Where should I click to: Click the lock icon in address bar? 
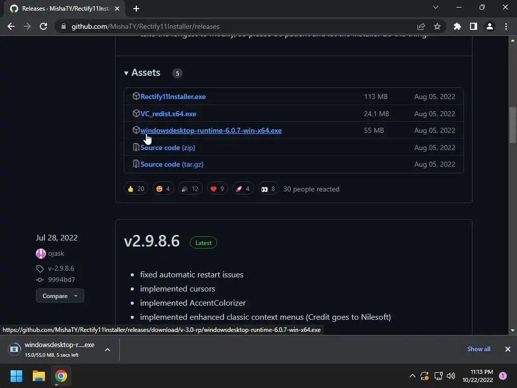(64, 26)
